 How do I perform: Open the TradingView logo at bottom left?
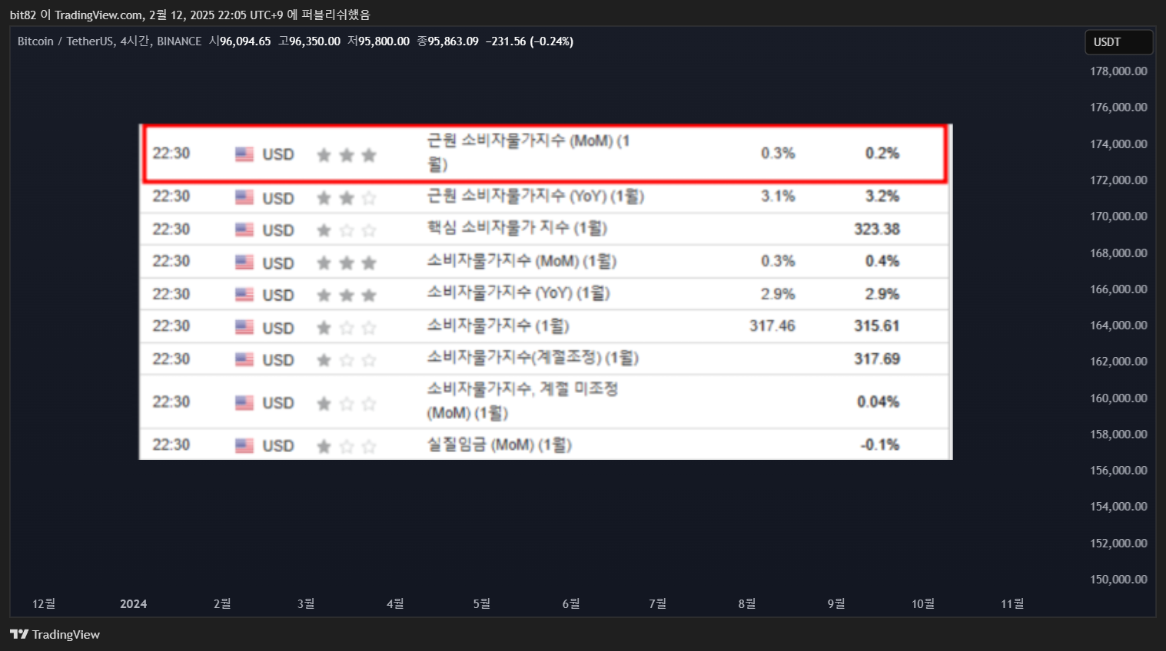tap(55, 634)
